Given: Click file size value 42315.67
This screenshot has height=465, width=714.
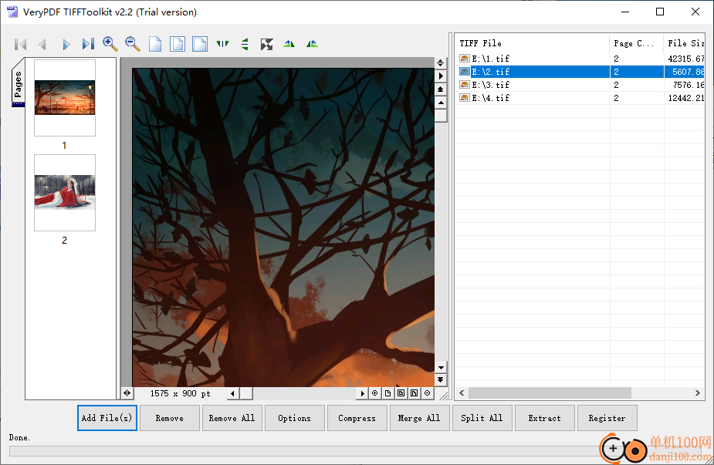Looking at the screenshot, I should [x=685, y=59].
